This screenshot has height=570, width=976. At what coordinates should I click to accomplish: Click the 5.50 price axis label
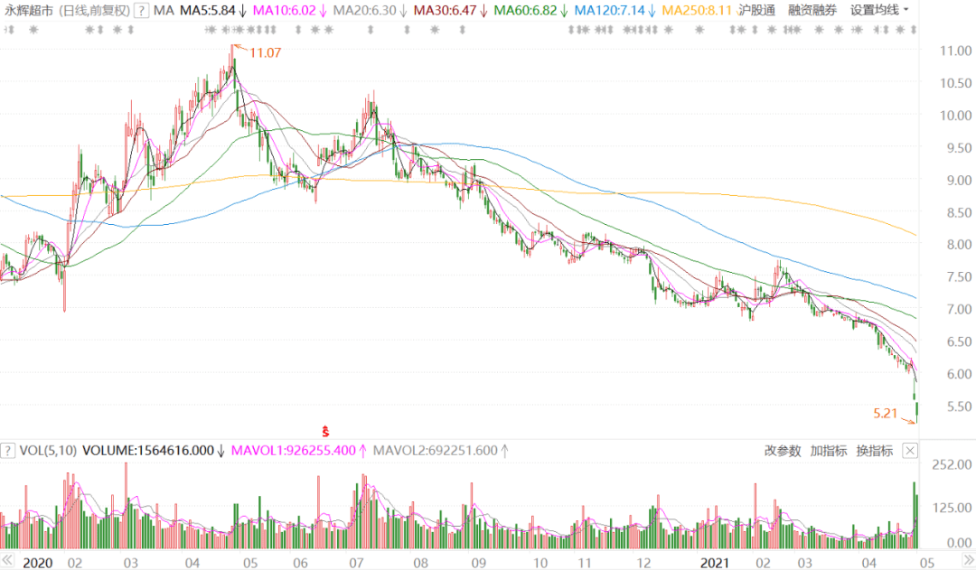coord(959,406)
